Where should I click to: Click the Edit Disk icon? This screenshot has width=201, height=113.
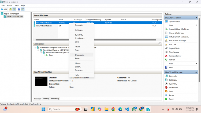[166, 44]
